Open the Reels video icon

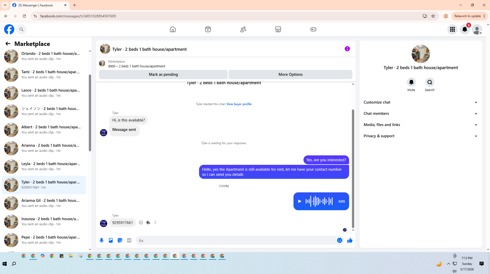point(208,29)
